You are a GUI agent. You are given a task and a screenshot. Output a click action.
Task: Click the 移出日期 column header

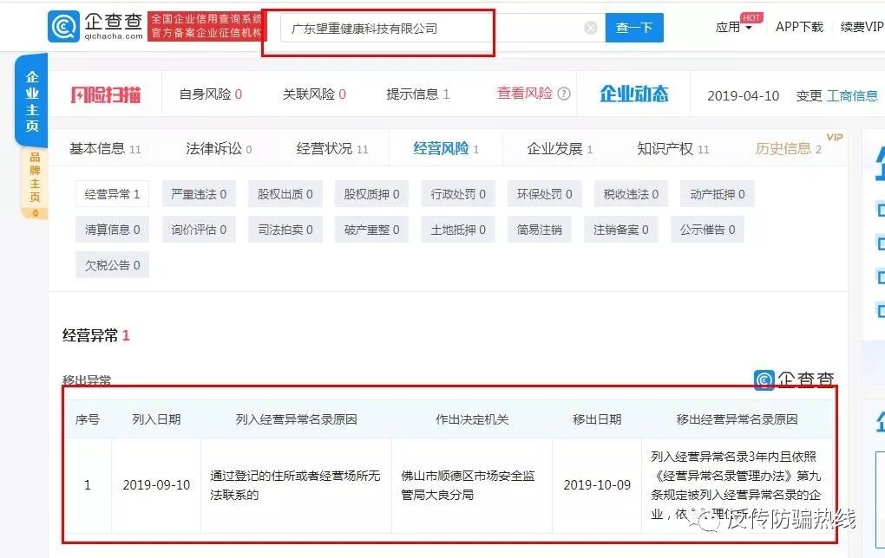[x=597, y=419]
